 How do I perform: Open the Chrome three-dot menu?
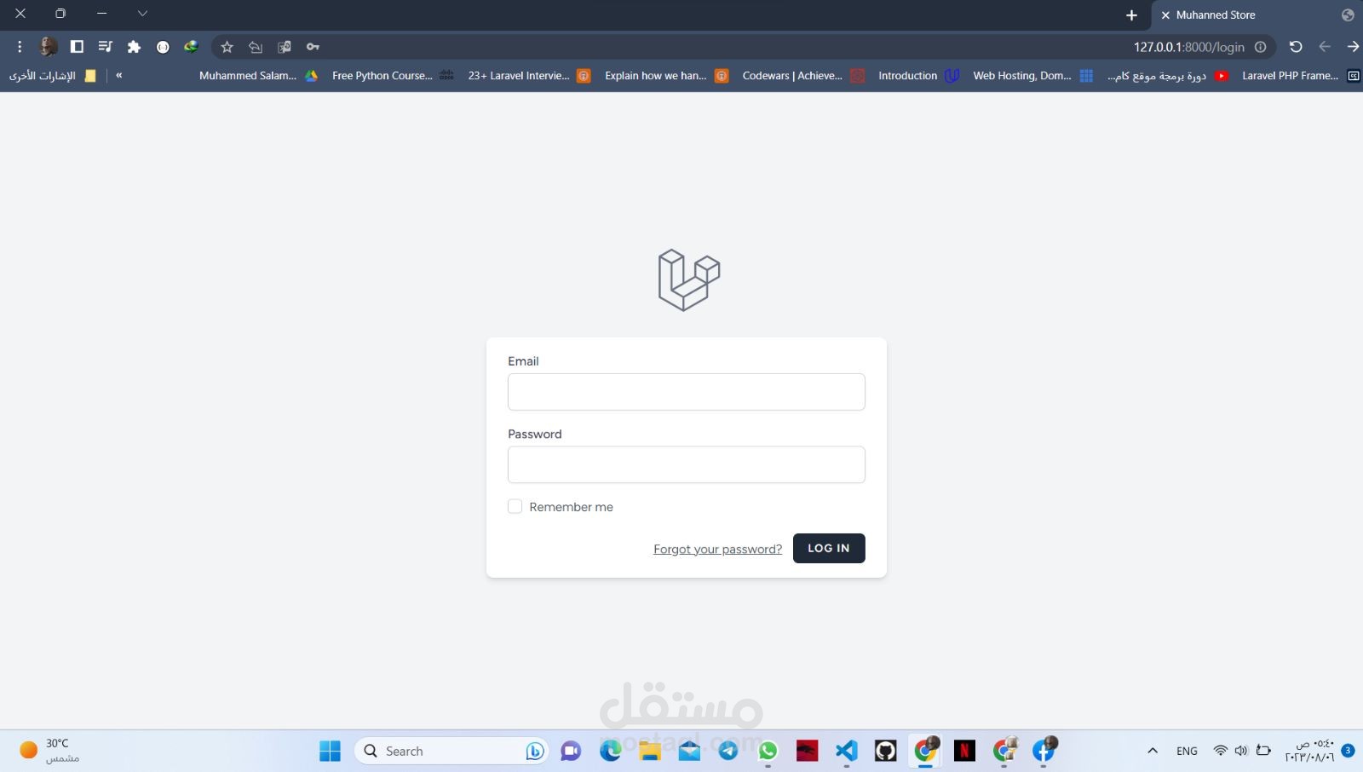coord(20,47)
